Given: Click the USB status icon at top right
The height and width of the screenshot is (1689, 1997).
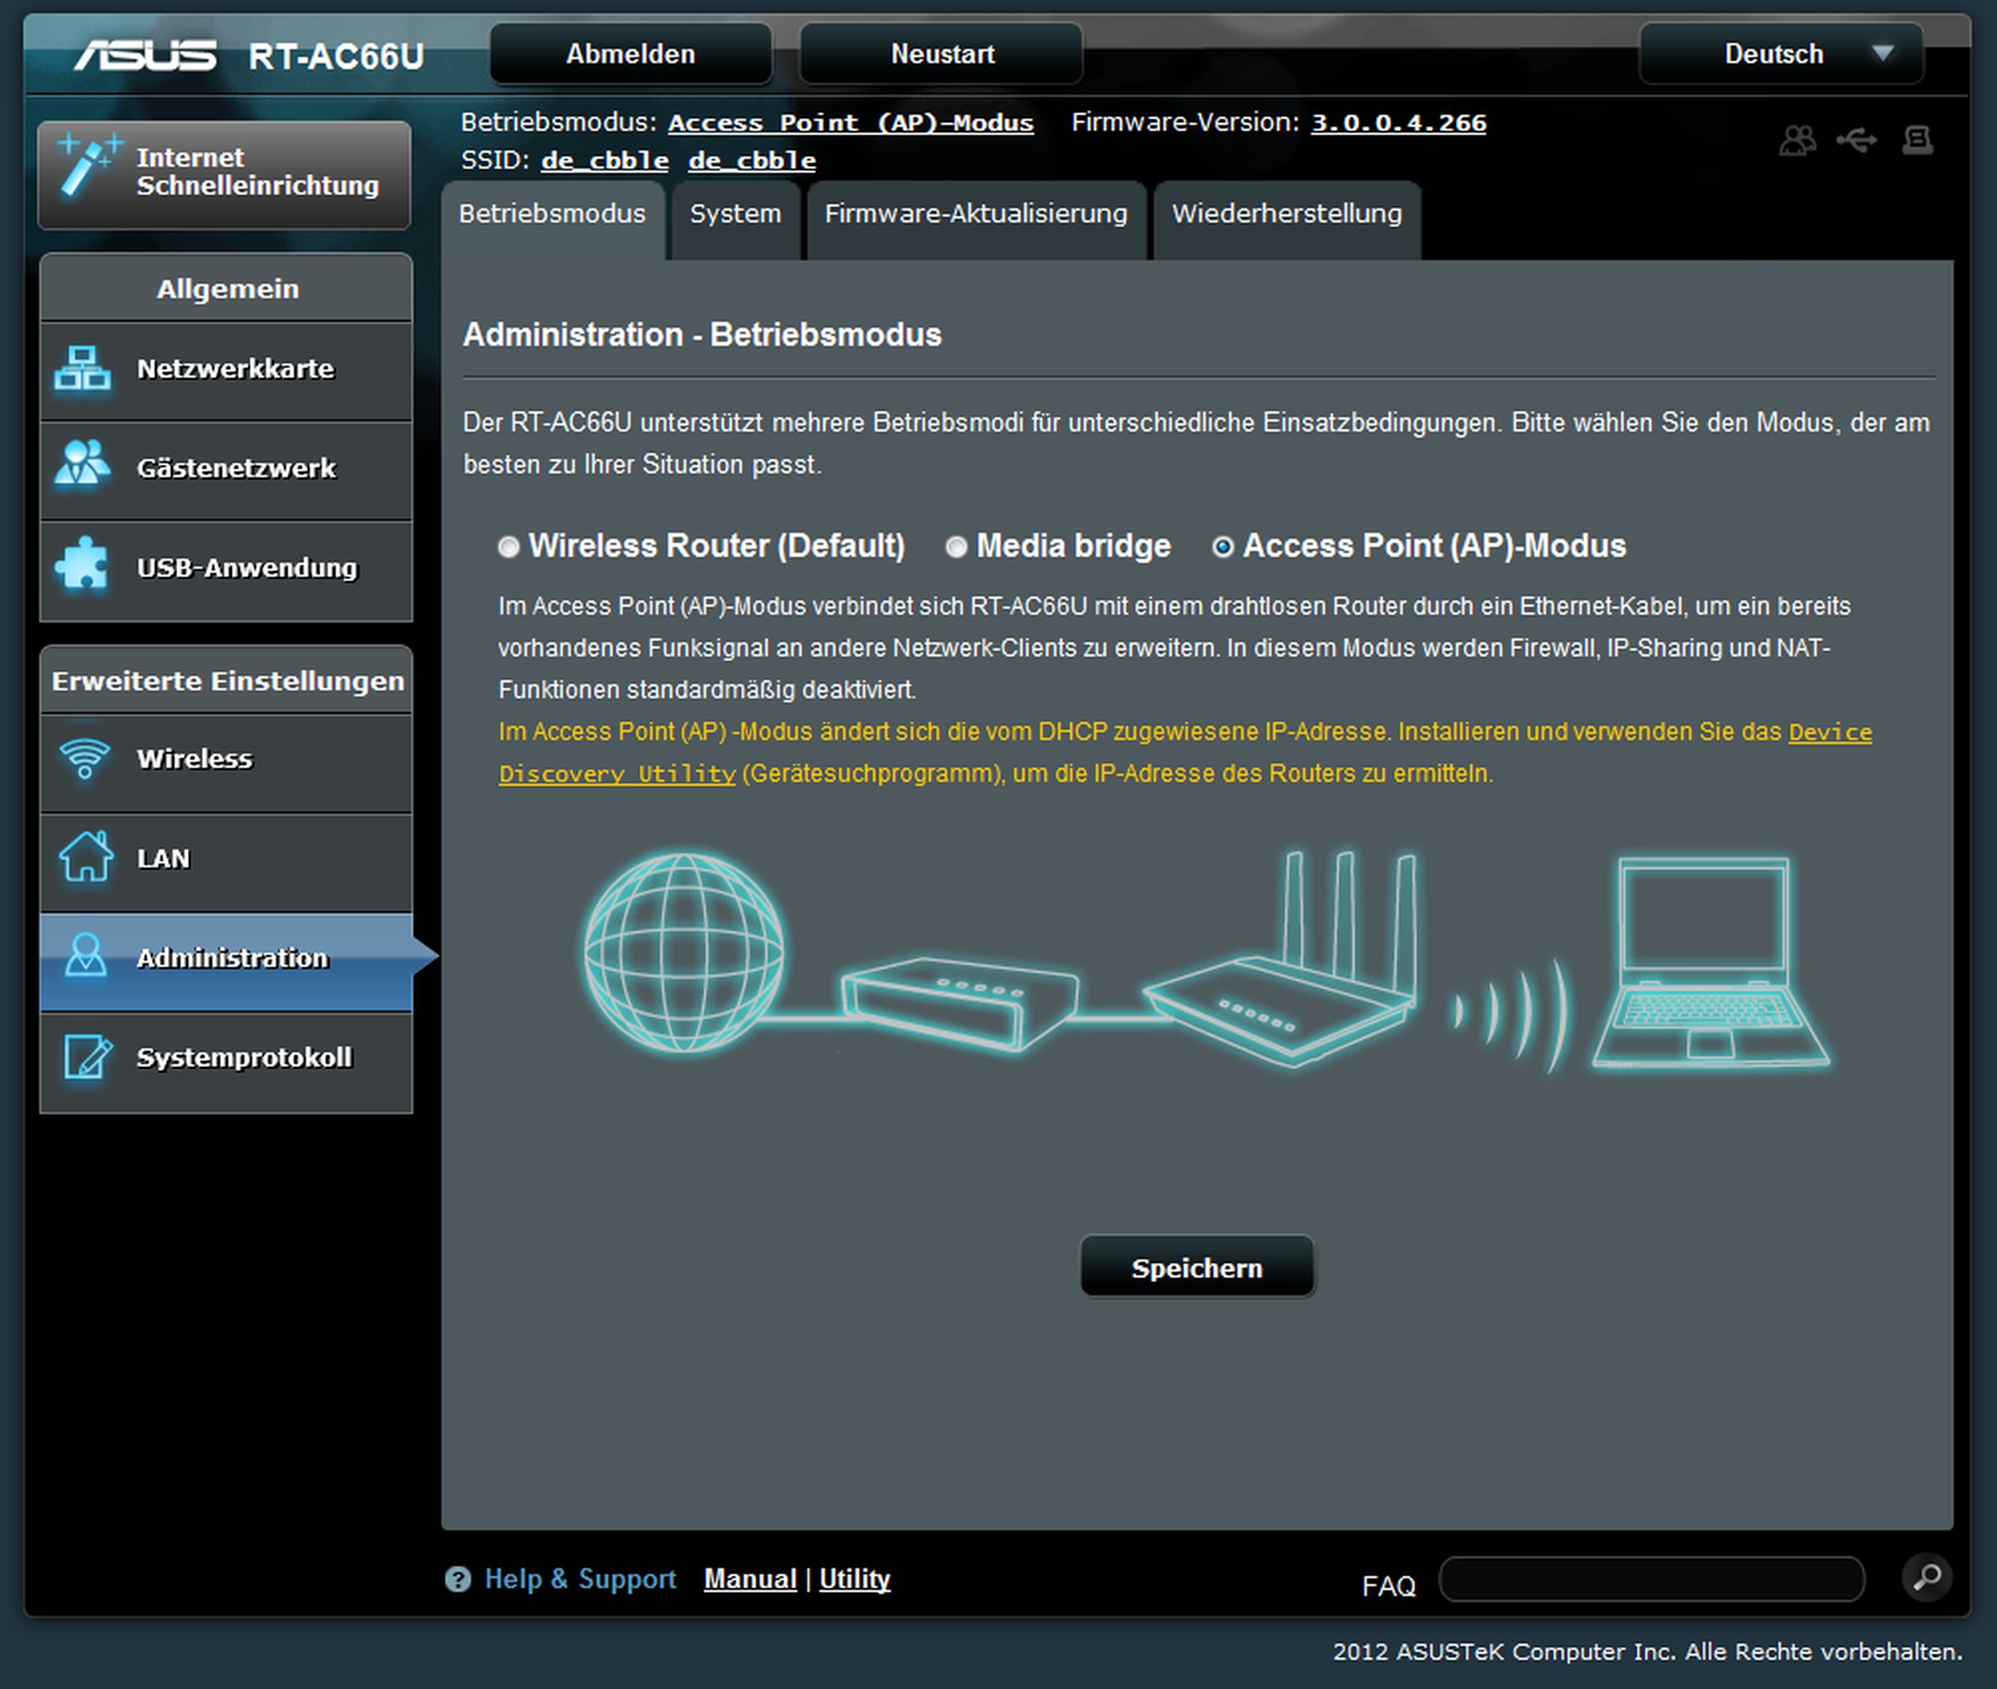Looking at the screenshot, I should [1857, 140].
